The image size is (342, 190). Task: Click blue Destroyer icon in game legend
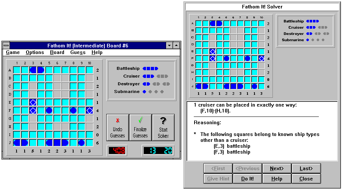point(146,84)
